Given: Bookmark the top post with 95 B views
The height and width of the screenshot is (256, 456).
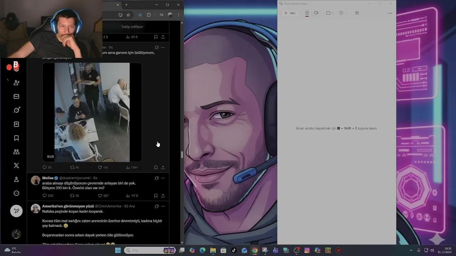Looking at the screenshot, I should pos(156,37).
